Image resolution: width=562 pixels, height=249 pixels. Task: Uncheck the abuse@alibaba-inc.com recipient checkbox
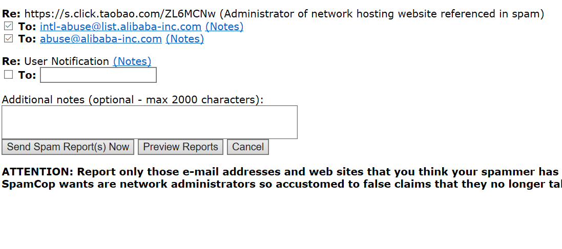click(8, 38)
